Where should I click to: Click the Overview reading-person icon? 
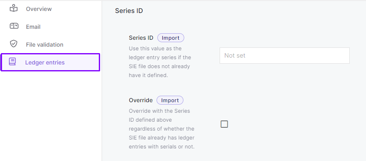click(13, 9)
